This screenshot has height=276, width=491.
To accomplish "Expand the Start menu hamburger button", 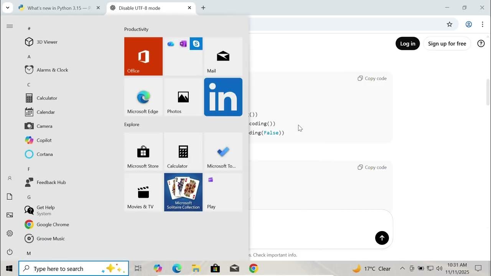I will (10, 26).
